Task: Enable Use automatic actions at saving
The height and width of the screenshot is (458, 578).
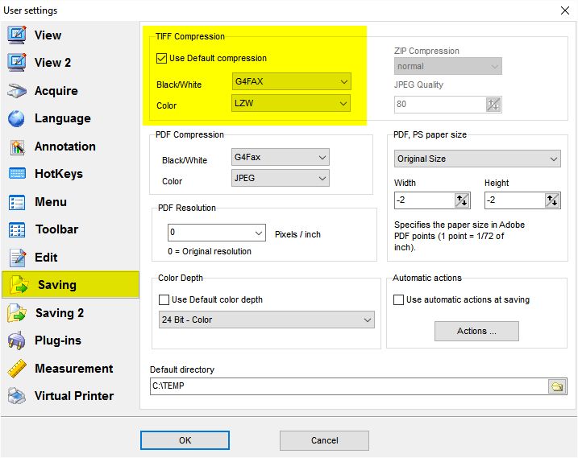Action: point(398,299)
